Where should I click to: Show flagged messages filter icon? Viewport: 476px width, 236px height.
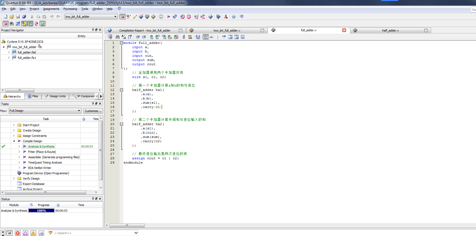pos(41,233)
